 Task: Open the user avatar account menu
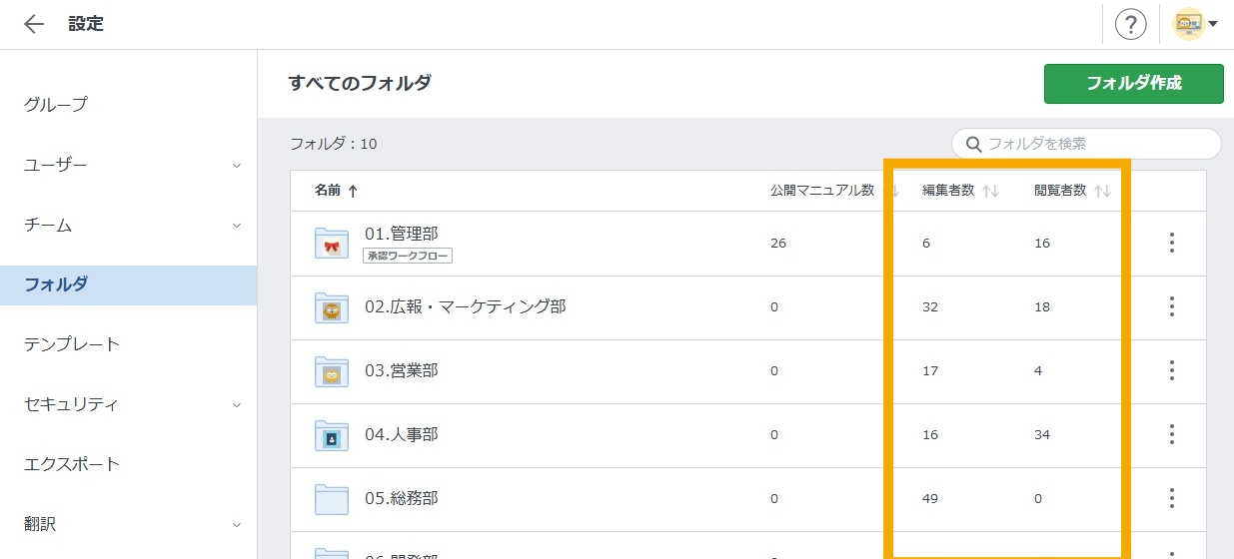(x=1195, y=25)
